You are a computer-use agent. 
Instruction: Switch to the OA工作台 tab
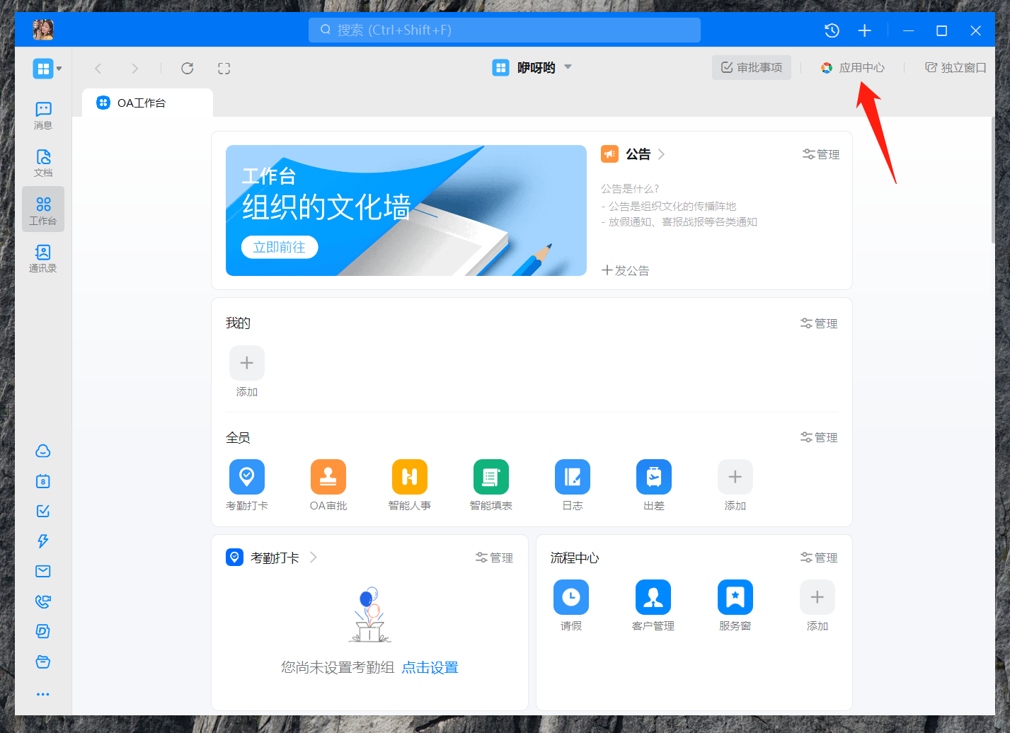(147, 103)
